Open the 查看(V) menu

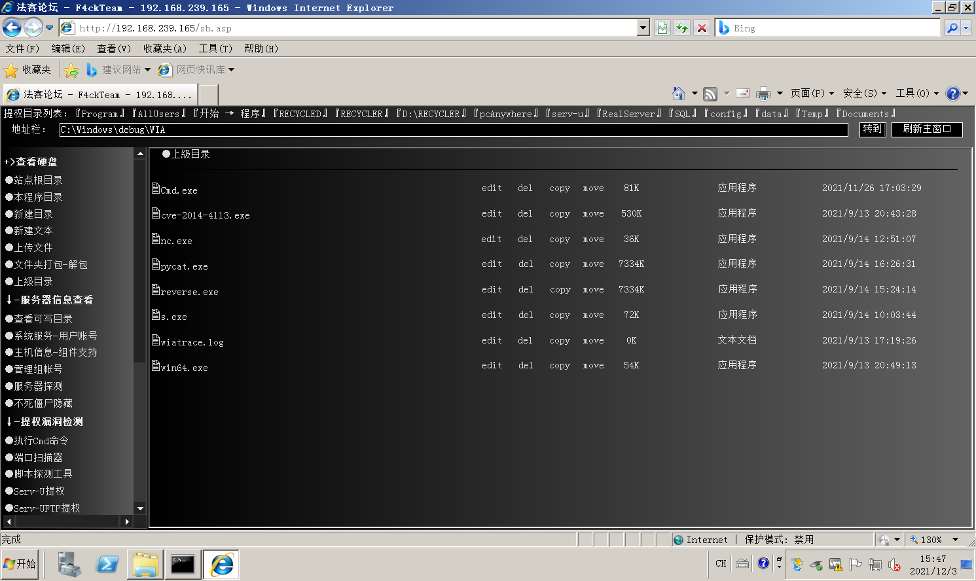[x=114, y=48]
